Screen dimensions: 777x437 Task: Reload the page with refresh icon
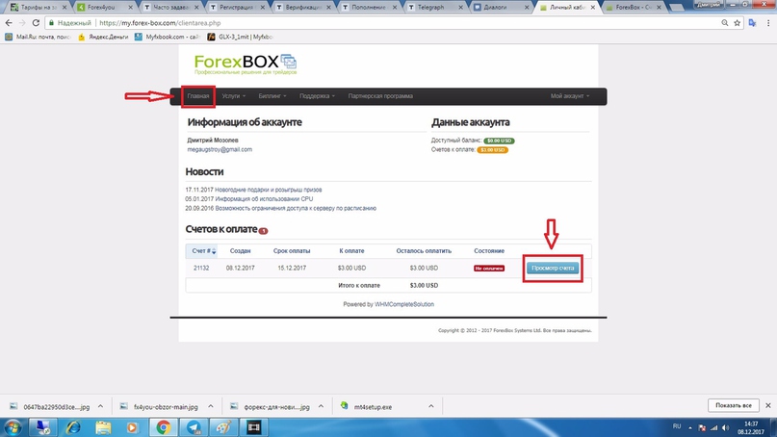click(36, 23)
